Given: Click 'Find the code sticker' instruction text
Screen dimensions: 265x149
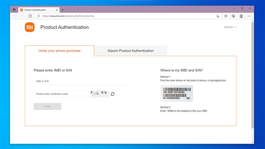Looking at the screenshot, I should coord(193,80).
